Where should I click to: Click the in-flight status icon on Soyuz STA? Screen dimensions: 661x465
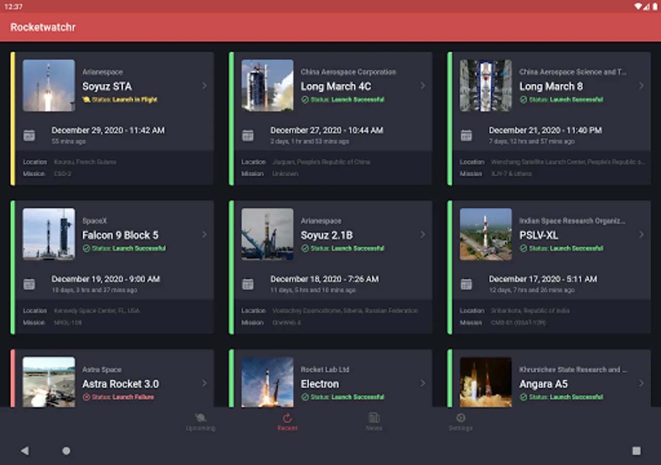point(86,100)
